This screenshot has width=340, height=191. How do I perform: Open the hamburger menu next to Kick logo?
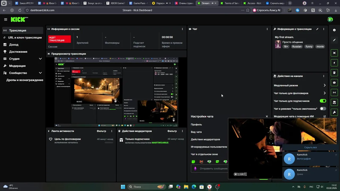6,19
